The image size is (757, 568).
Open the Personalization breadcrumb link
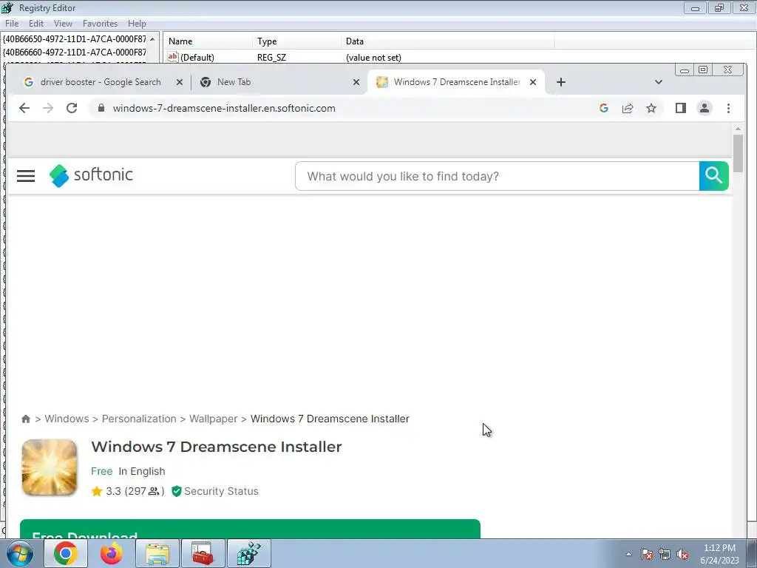pyautogui.click(x=139, y=419)
